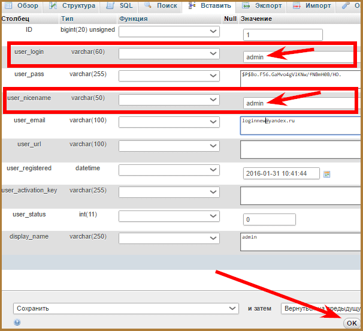Open function dropdown for ID row
The height and width of the screenshot is (331, 363).
point(169,31)
